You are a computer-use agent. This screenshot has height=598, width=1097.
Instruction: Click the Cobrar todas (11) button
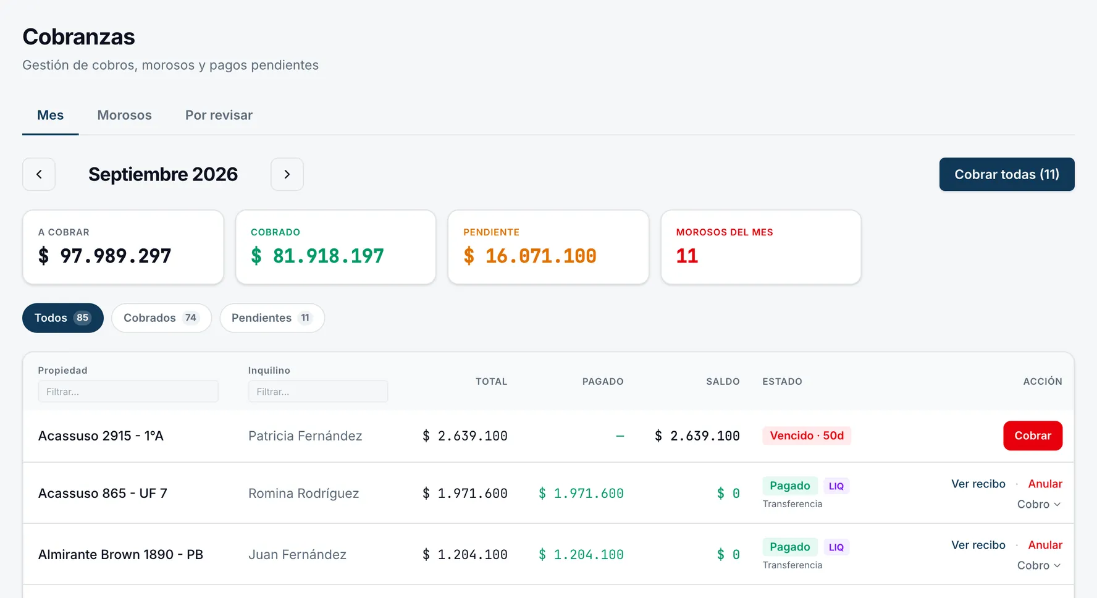(x=1007, y=174)
